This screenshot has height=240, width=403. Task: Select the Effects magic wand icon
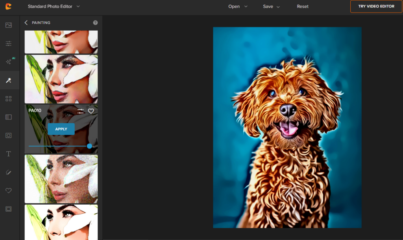(x=9, y=80)
